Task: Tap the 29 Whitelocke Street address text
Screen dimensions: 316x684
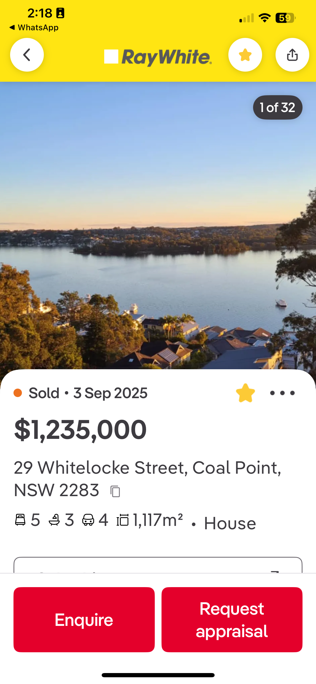Action: click(147, 468)
